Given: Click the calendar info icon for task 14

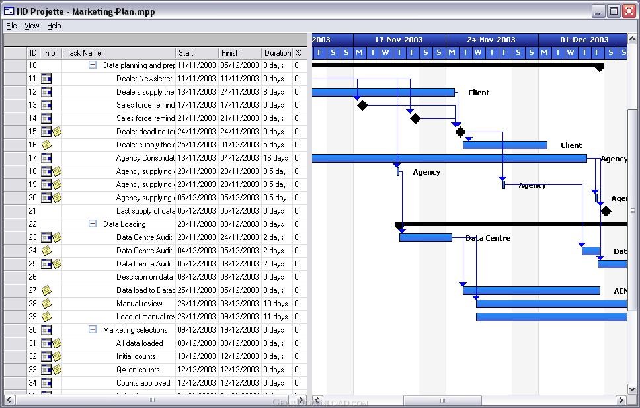Looking at the screenshot, I should pyautogui.click(x=46, y=118).
